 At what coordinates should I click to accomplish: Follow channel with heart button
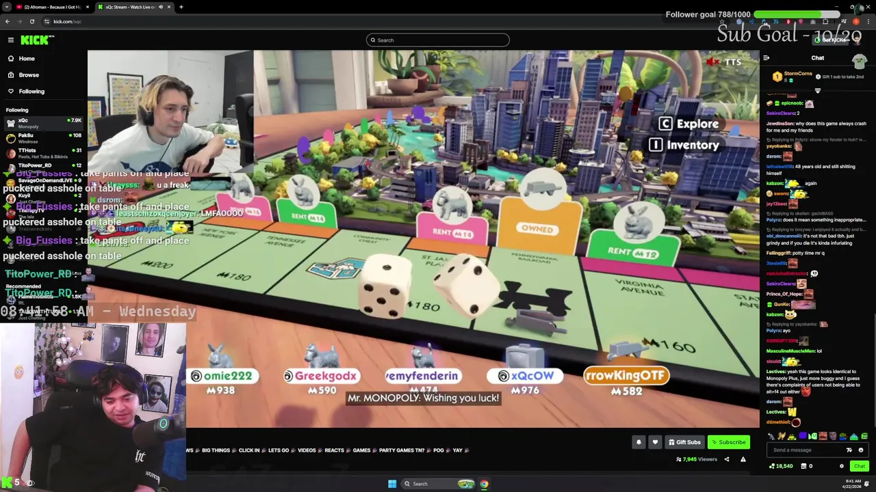(655, 442)
